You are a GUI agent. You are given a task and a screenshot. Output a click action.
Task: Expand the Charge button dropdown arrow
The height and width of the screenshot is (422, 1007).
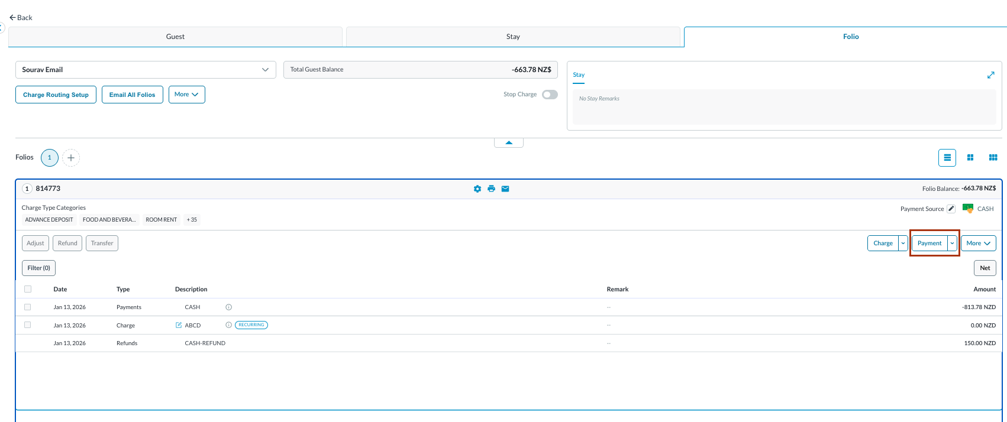coord(903,244)
